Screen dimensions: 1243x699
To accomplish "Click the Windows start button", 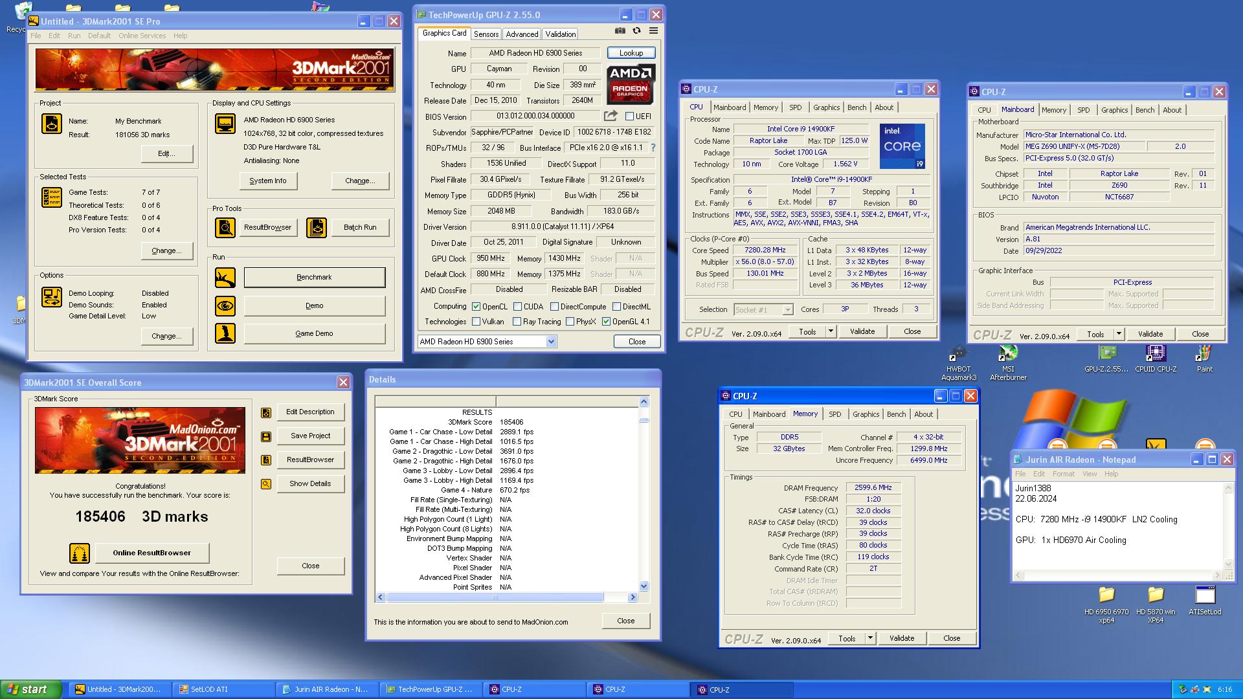I will (x=32, y=690).
